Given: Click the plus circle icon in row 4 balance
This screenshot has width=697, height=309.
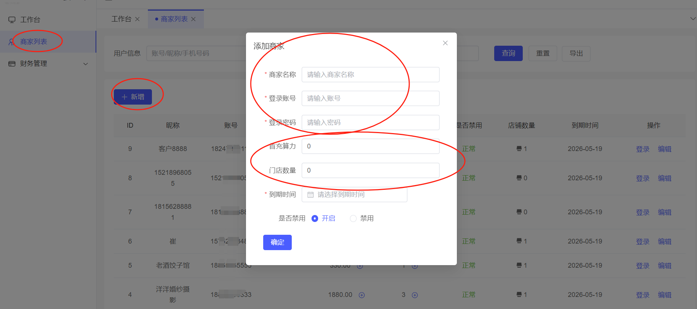Looking at the screenshot, I should pyautogui.click(x=362, y=295).
